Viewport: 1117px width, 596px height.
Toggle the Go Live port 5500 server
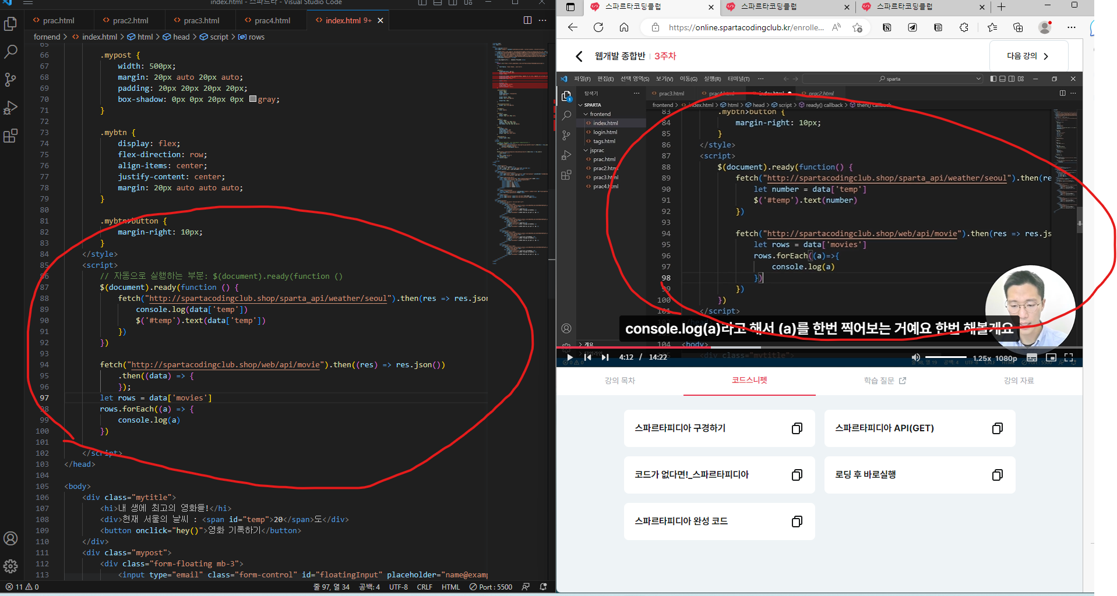(x=491, y=587)
